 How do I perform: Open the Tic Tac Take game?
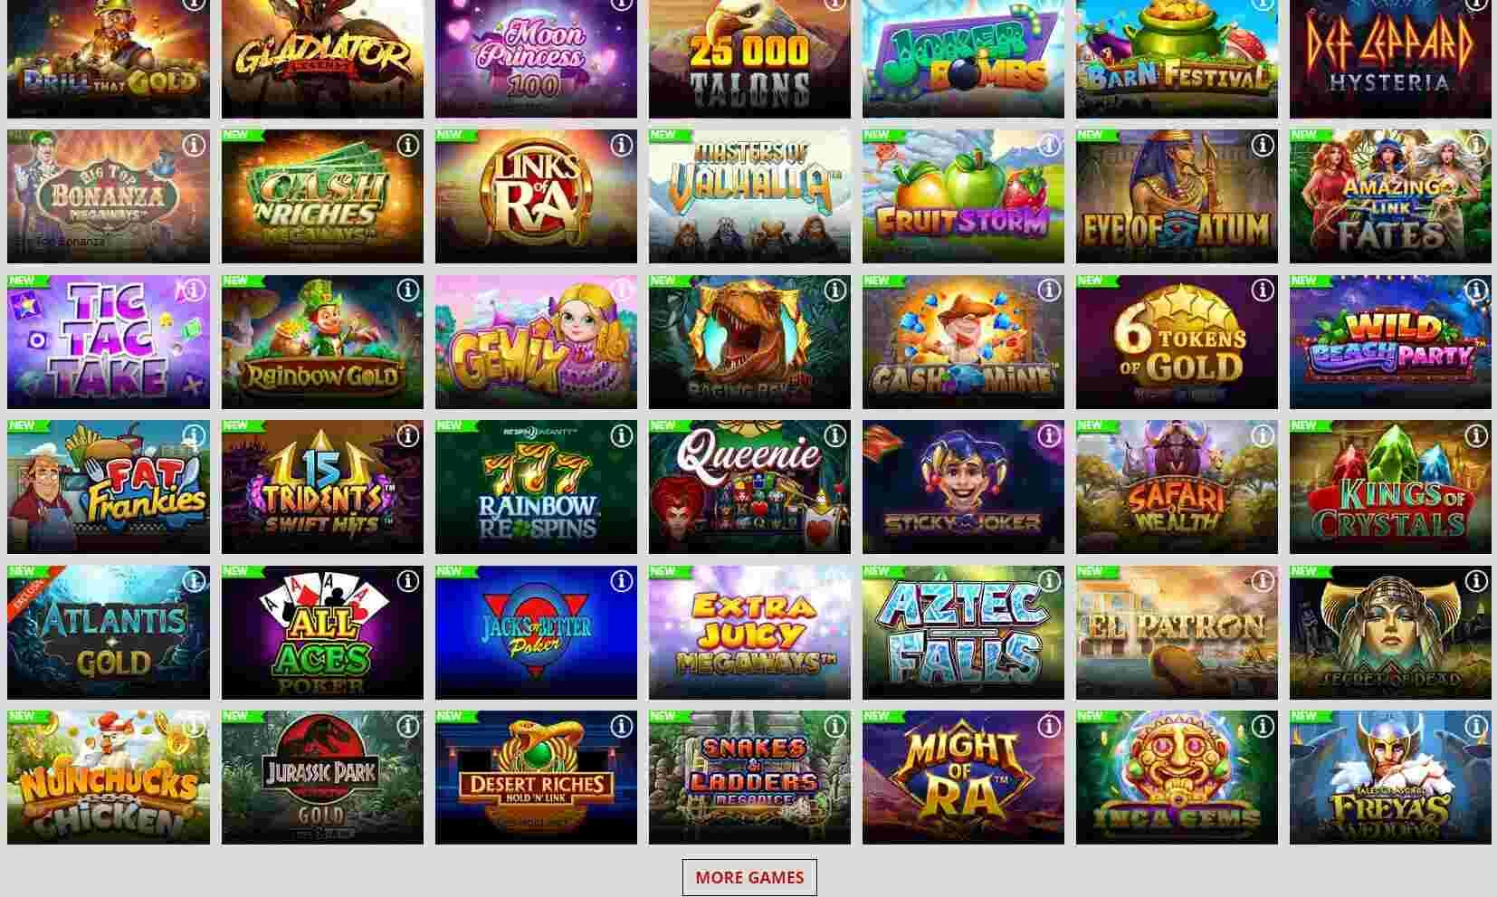point(109,342)
